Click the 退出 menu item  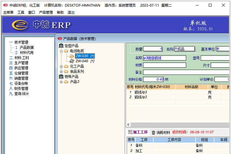click(71, 12)
